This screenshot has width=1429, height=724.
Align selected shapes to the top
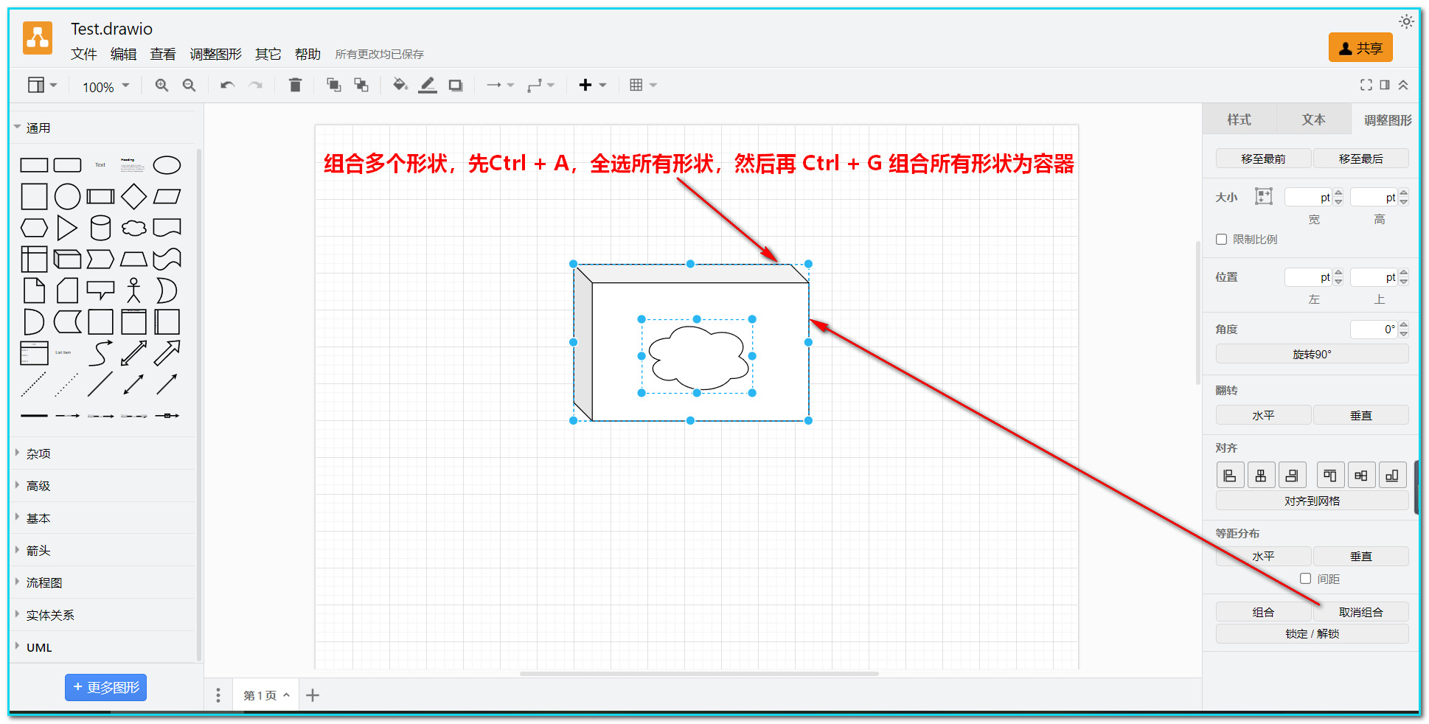(1330, 476)
